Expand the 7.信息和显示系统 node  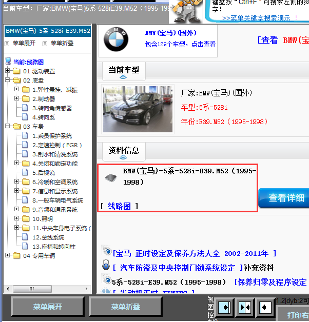[16, 191]
